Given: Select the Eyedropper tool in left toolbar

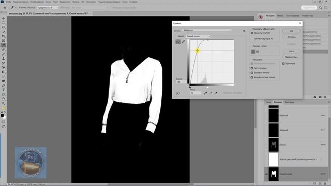Looking at the screenshot, I should (x=4, y=45).
